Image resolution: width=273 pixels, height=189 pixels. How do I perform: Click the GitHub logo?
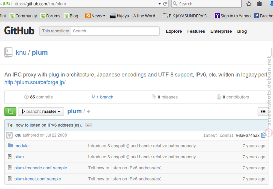coord(19,31)
